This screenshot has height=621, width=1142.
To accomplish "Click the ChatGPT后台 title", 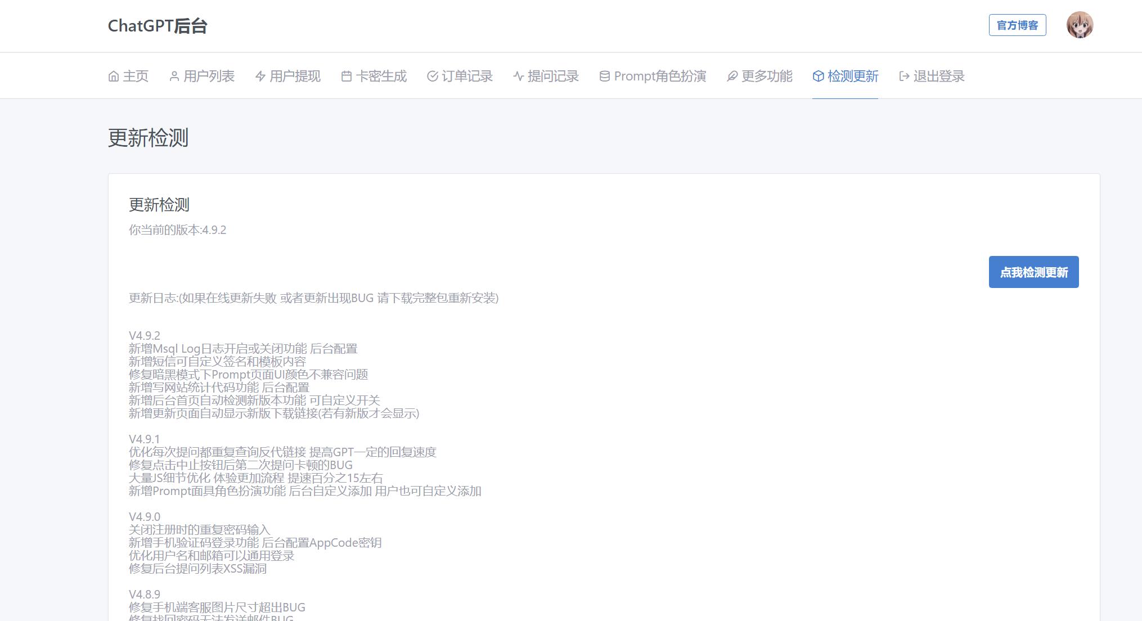I will click(158, 26).
